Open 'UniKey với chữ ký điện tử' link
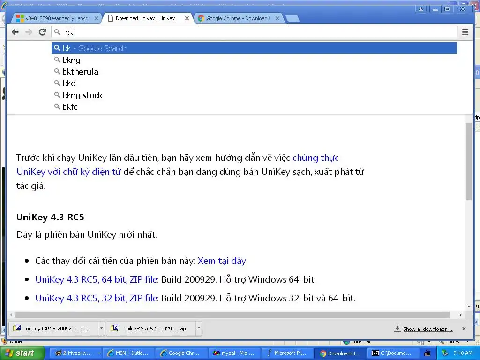Image resolution: width=480 pixels, height=360 pixels. click(x=69, y=172)
